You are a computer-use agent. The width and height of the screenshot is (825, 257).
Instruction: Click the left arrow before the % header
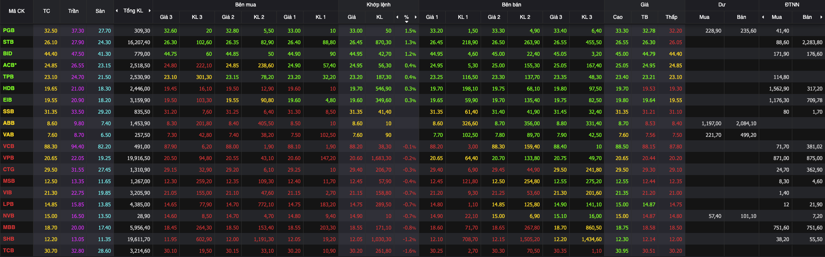(397, 17)
